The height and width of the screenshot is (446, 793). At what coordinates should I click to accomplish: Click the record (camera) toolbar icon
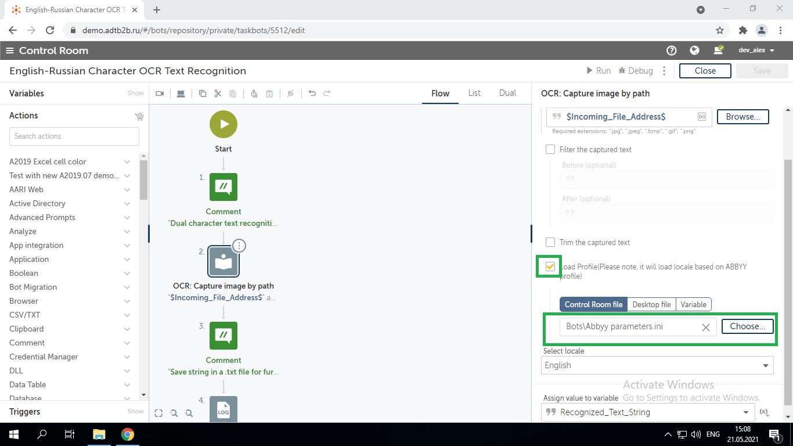(x=160, y=93)
